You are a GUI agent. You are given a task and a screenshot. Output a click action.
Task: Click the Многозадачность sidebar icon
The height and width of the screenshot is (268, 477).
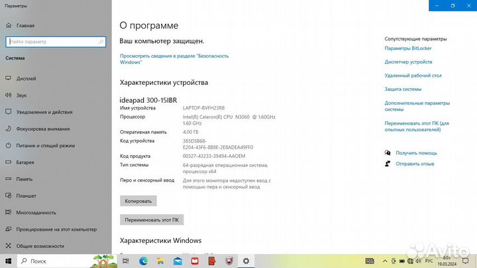(x=8, y=212)
